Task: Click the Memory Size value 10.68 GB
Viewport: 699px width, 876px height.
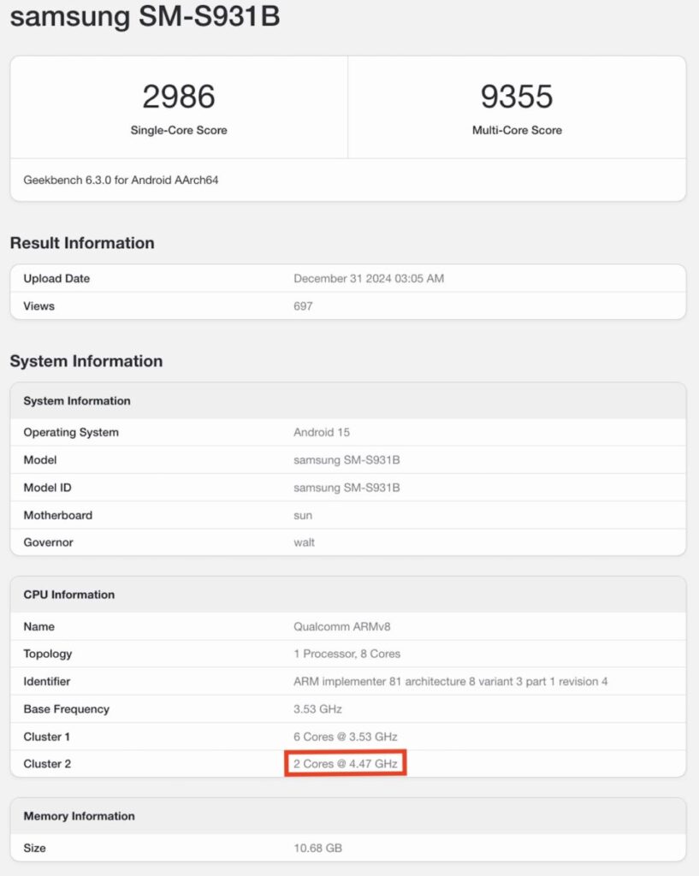Action: tap(318, 848)
